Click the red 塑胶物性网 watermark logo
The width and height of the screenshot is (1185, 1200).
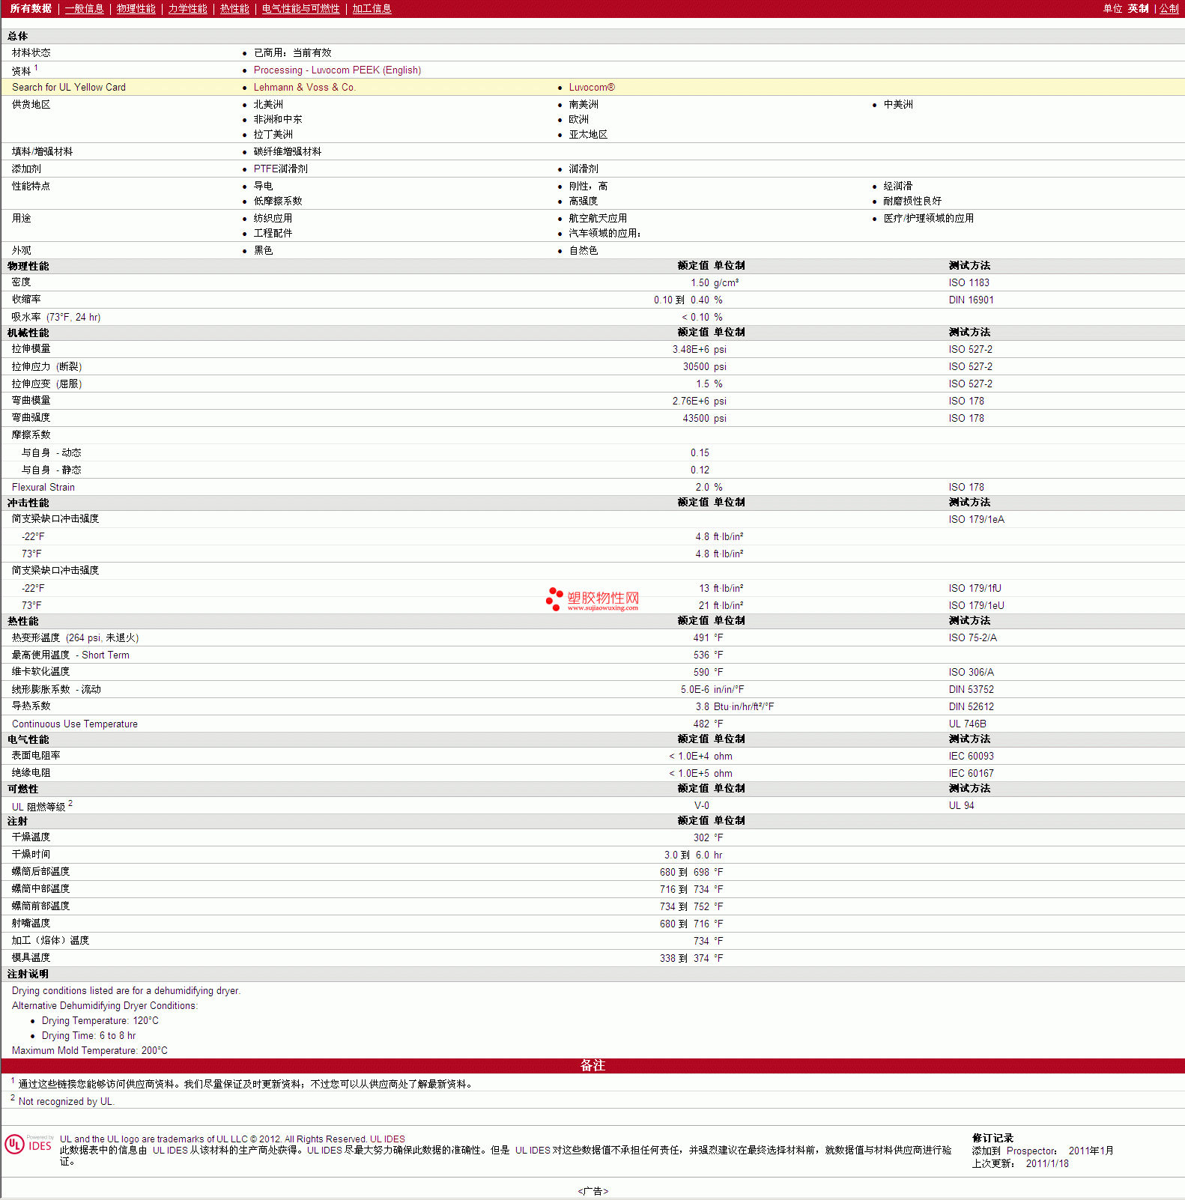point(593,599)
